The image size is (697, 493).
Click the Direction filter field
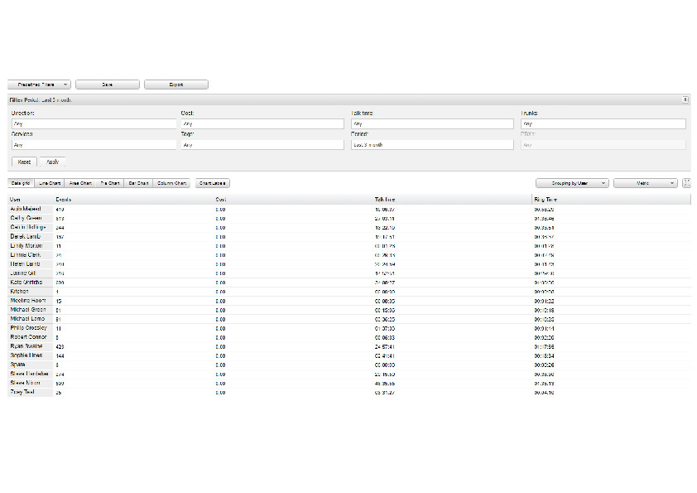pos(94,123)
